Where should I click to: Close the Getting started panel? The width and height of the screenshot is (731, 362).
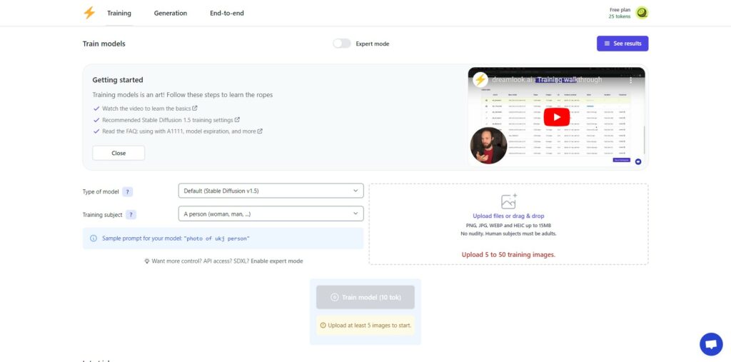coord(119,153)
